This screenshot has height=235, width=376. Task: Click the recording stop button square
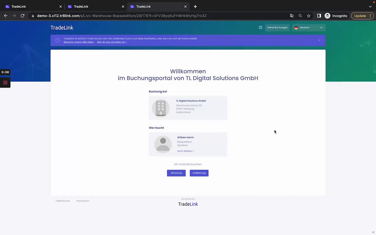point(5,83)
